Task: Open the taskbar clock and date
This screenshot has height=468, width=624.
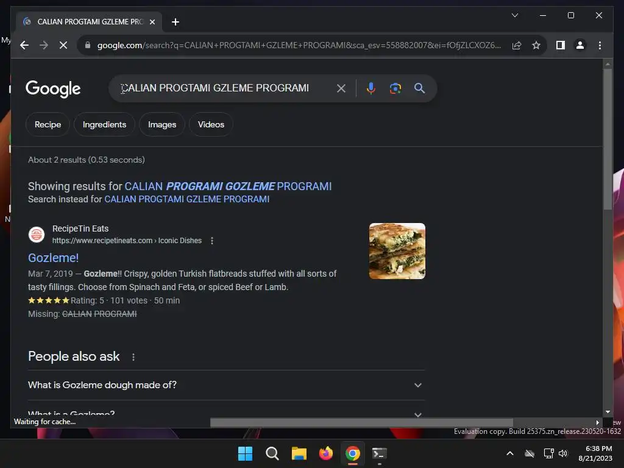Action: click(595, 453)
